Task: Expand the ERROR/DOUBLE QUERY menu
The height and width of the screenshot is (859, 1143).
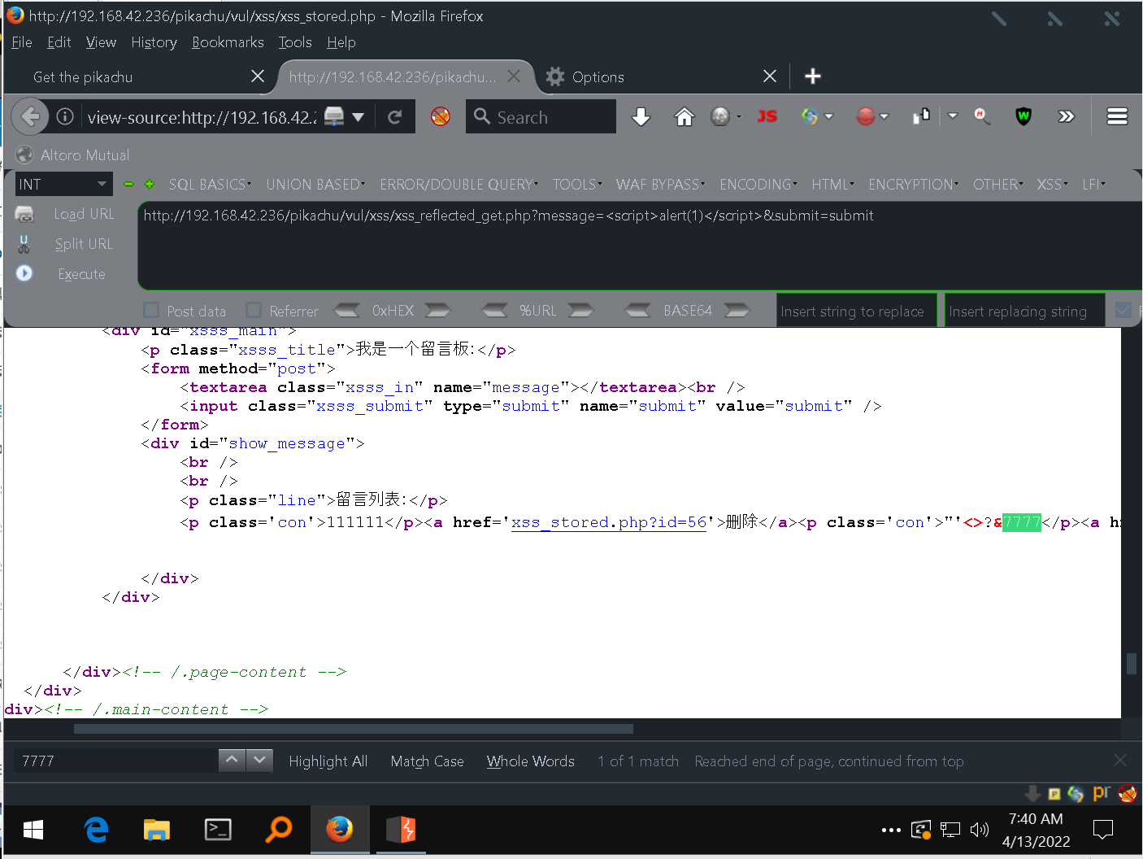Action: pos(459,185)
